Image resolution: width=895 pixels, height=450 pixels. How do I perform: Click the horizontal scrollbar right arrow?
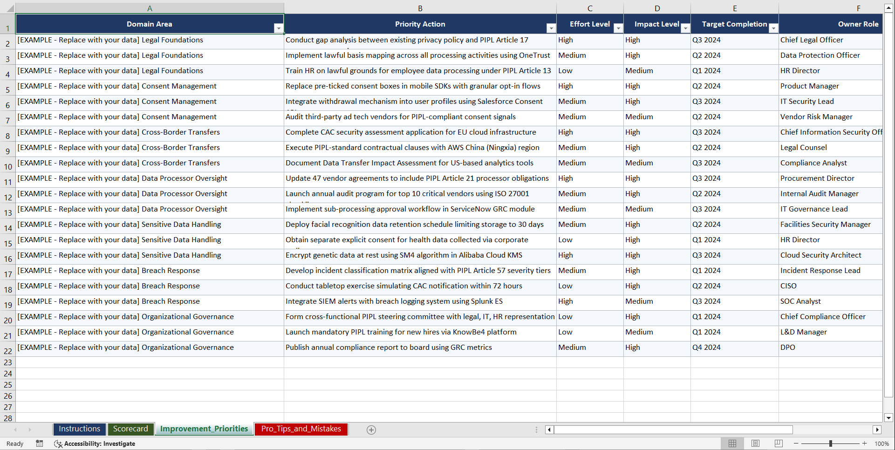click(x=878, y=430)
